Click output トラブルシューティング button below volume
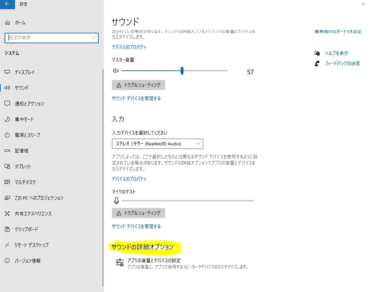 click(x=138, y=85)
